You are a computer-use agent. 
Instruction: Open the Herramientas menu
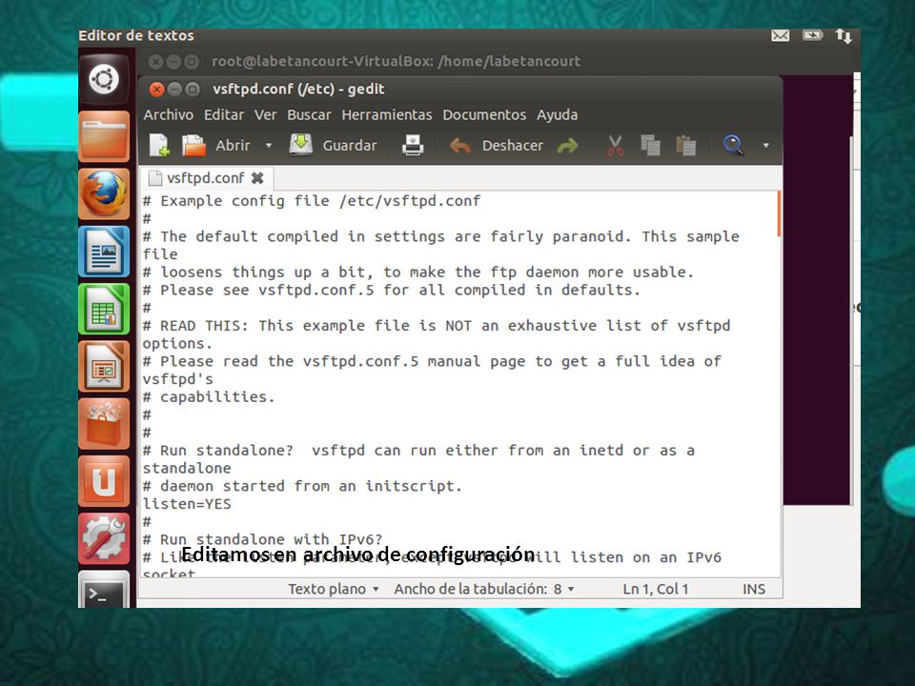[387, 115]
